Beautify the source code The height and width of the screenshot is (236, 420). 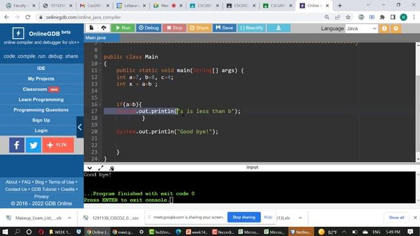(251, 28)
